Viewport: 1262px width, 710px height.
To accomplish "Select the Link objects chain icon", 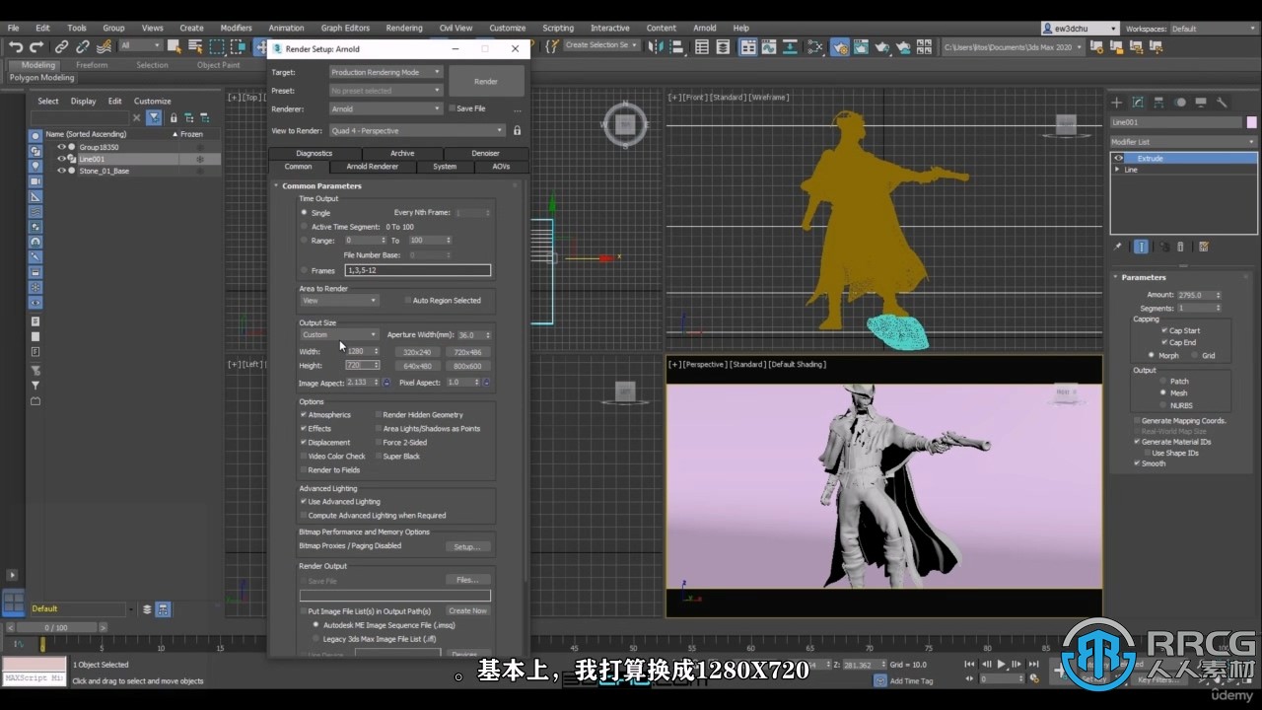I will (61, 46).
